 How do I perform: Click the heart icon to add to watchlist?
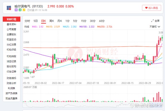coord(146,8)
